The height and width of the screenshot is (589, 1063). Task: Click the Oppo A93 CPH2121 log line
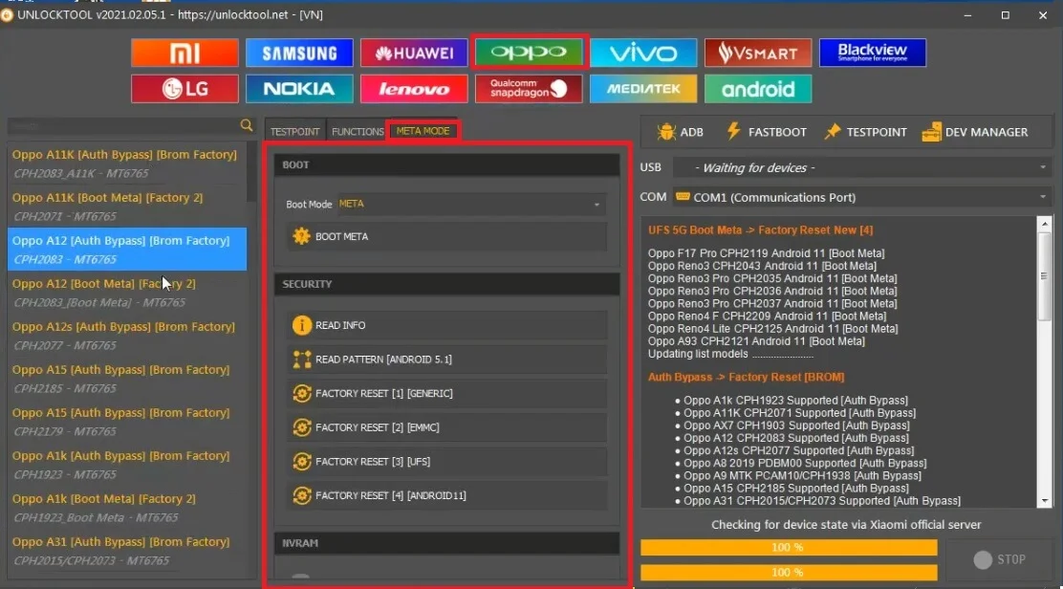(756, 341)
